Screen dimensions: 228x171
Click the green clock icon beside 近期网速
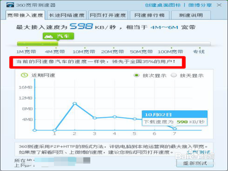point(24,75)
